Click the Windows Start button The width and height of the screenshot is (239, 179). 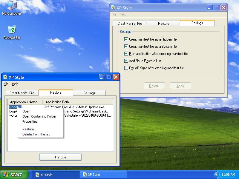click(14, 175)
